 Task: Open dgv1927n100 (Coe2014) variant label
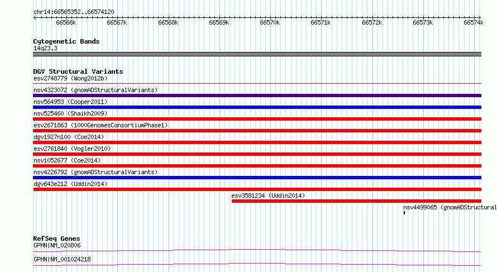[x=69, y=137]
